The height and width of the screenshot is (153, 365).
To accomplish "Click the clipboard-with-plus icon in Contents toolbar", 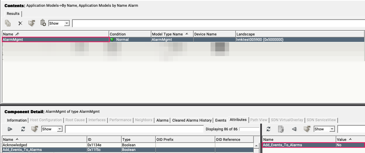I will 43,23.
